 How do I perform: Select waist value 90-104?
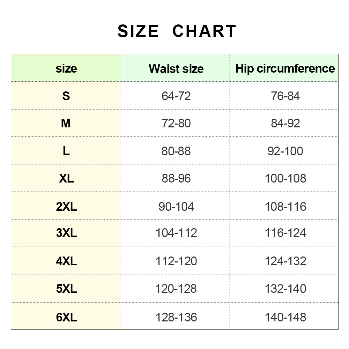(x=176, y=206)
